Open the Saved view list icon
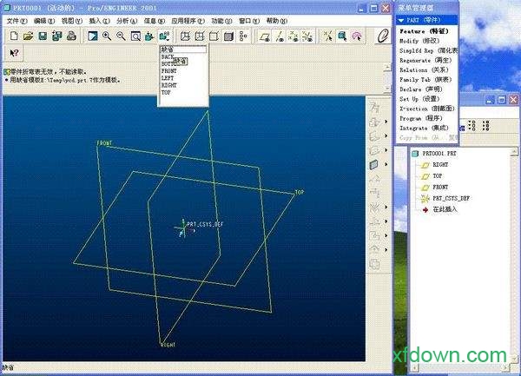 164,36
